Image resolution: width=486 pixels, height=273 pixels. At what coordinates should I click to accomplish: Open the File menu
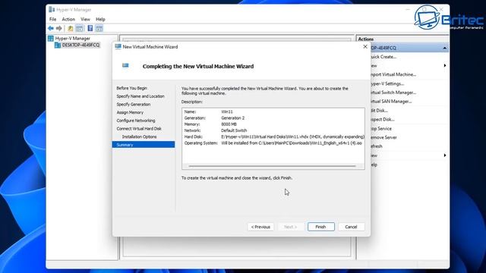(x=52, y=19)
